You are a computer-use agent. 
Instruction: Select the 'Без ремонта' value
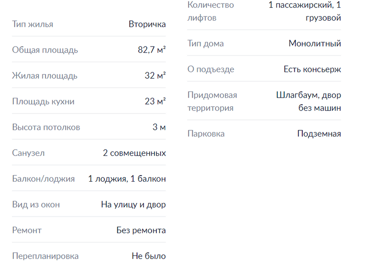click(x=141, y=230)
